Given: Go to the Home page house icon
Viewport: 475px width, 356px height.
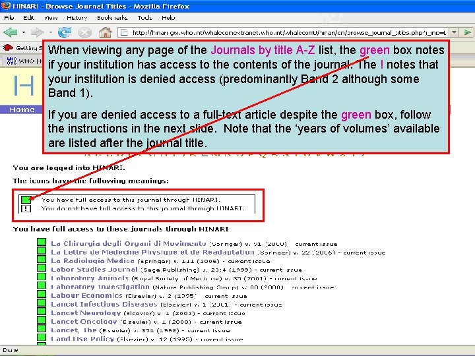Looking at the screenshot, I should click(x=106, y=32).
